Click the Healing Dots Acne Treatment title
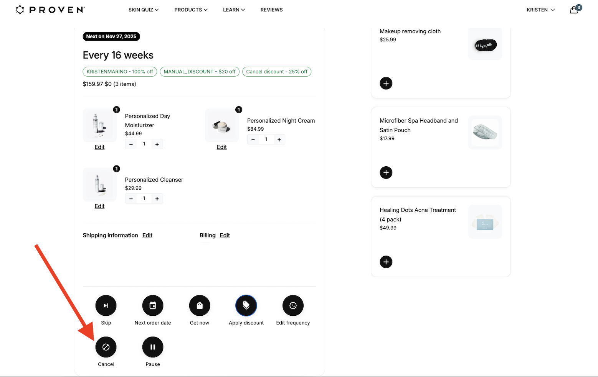Image resolution: width=598 pixels, height=377 pixels. [x=418, y=215]
